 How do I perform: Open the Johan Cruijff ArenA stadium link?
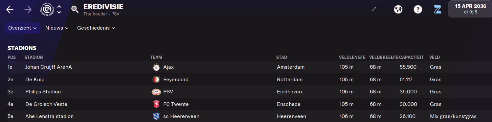(49, 67)
